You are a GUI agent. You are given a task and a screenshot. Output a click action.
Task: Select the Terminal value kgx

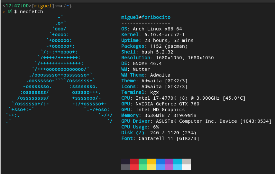pyautogui.click(x=154, y=92)
